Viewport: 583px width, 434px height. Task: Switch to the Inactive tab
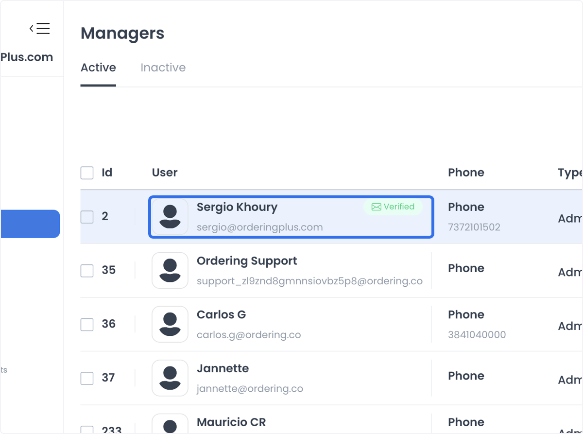coord(163,68)
